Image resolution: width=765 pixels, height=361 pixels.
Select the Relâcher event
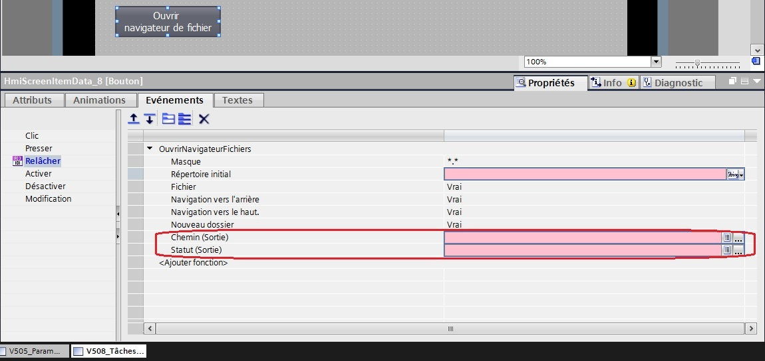coord(43,161)
